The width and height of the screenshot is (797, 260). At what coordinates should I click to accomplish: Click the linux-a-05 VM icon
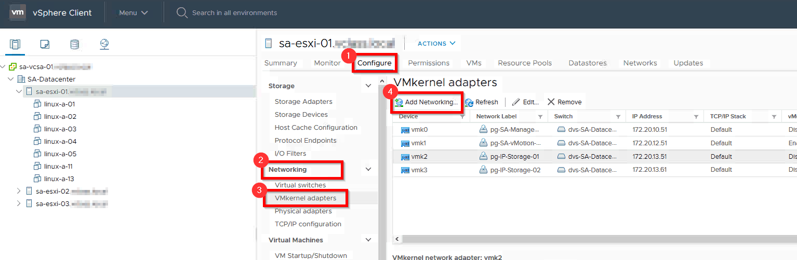37,154
